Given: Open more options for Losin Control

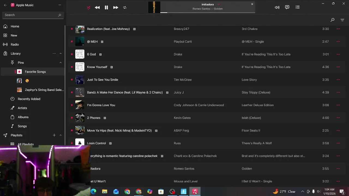Looking at the screenshot, I should click(338, 143).
